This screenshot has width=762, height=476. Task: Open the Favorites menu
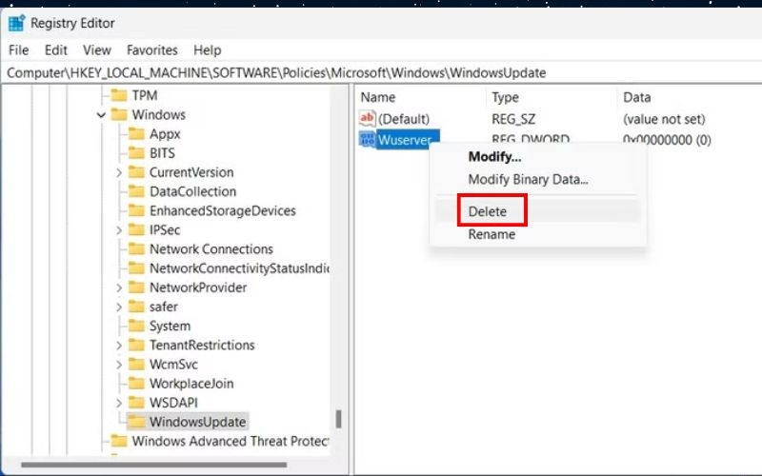click(x=152, y=50)
